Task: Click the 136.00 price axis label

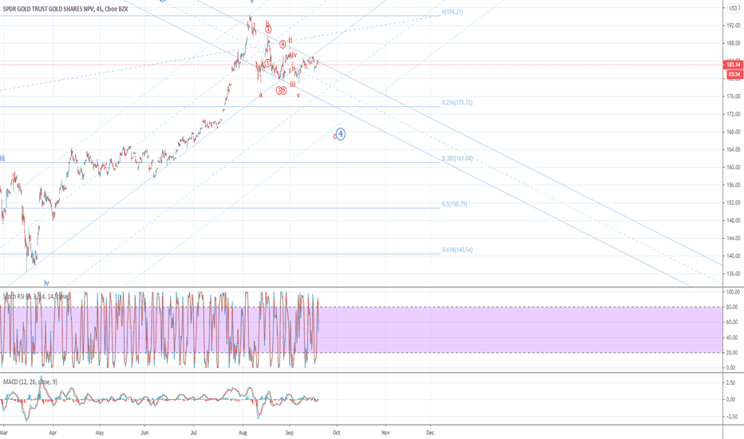Action: pos(733,274)
